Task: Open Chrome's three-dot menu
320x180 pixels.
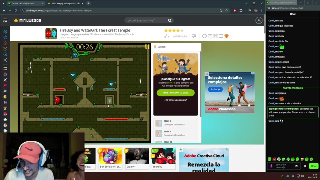Action: [262, 10]
